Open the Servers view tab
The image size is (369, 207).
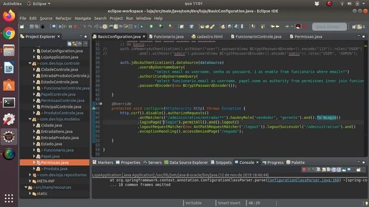(x=152, y=162)
